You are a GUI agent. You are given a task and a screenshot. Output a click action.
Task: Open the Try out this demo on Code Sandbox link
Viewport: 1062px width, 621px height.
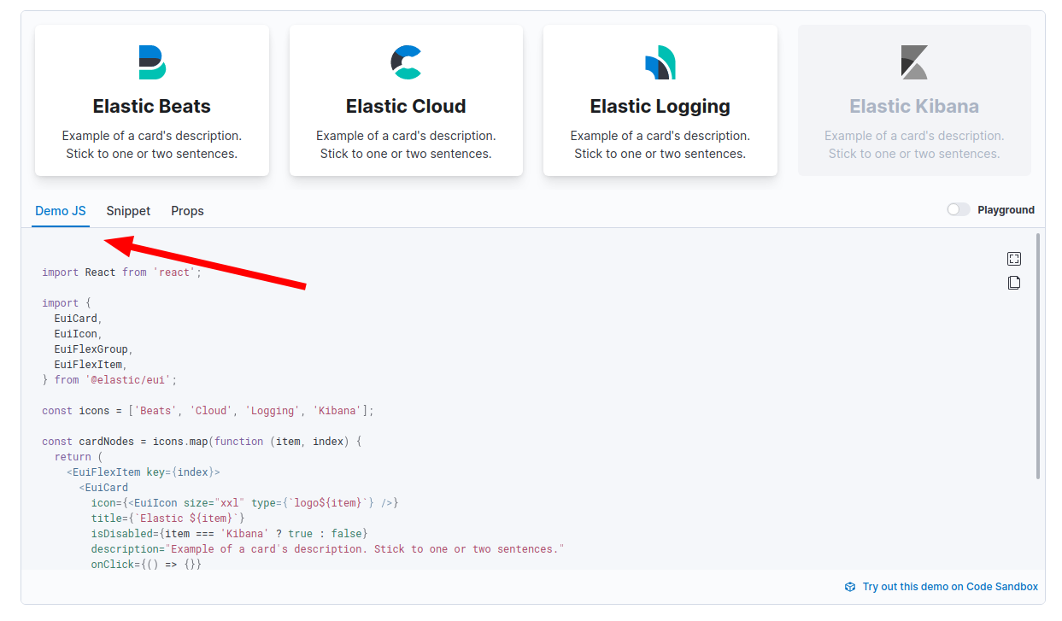[949, 587]
